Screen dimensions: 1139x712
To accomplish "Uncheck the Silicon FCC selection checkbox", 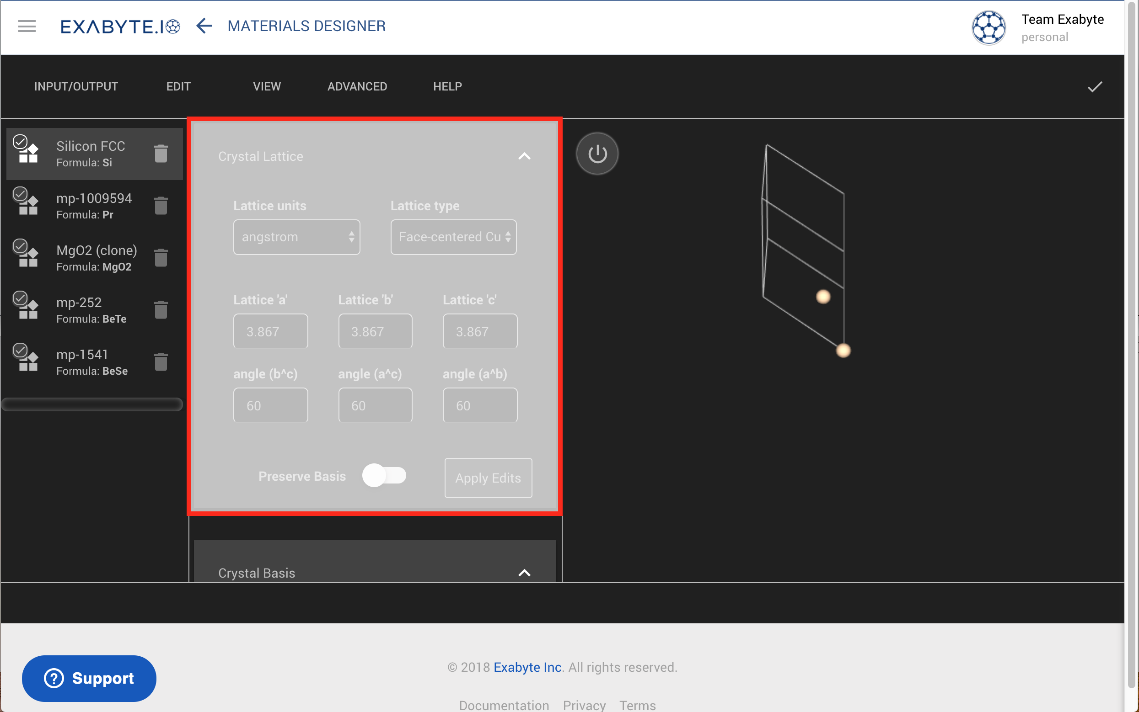I will pyautogui.click(x=20, y=141).
